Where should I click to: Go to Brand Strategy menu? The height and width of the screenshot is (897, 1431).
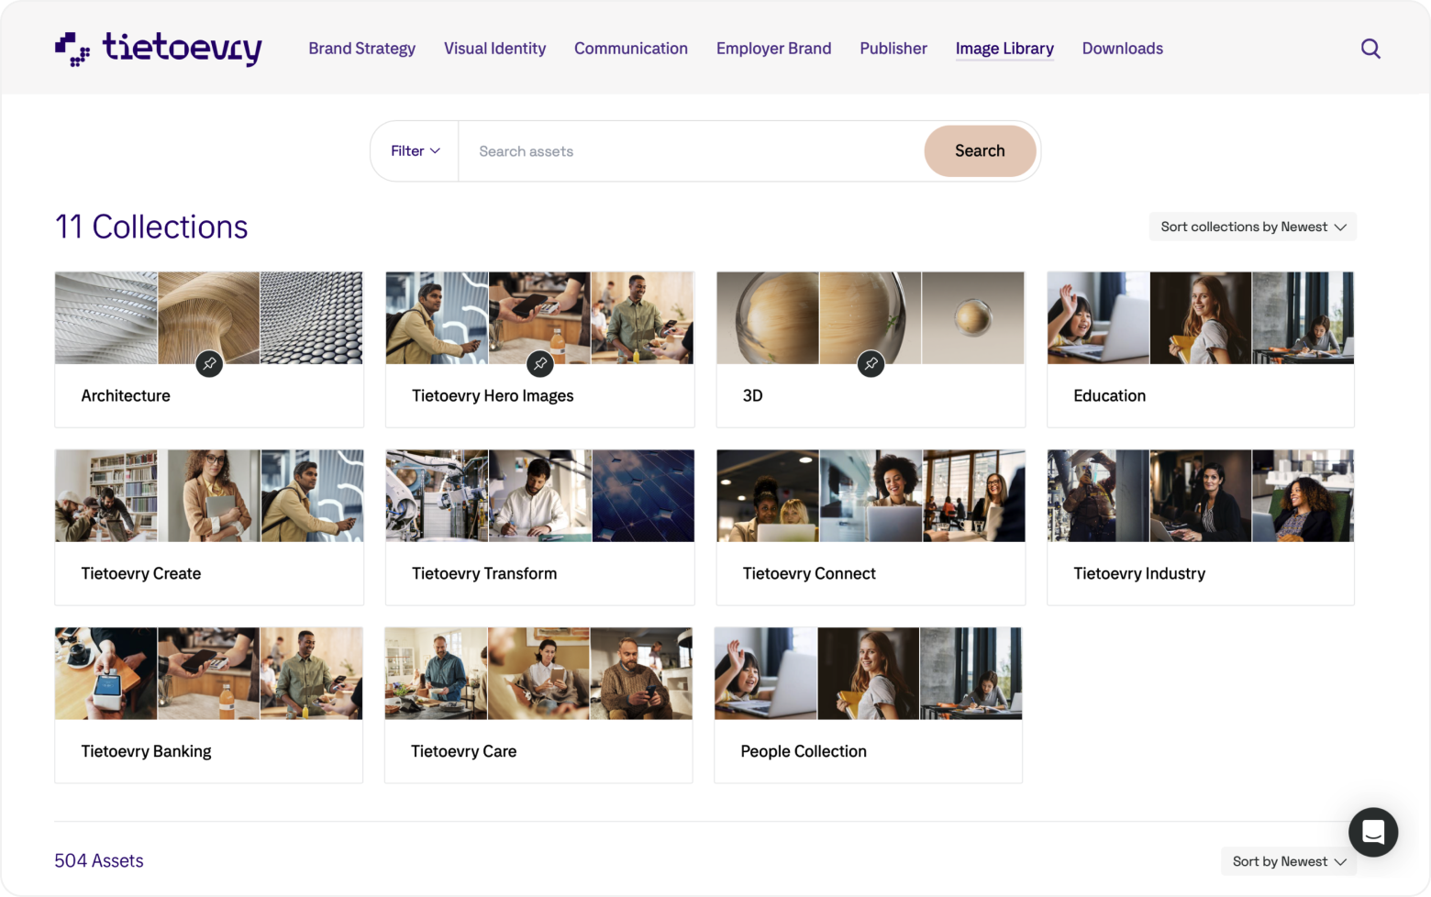(x=362, y=49)
